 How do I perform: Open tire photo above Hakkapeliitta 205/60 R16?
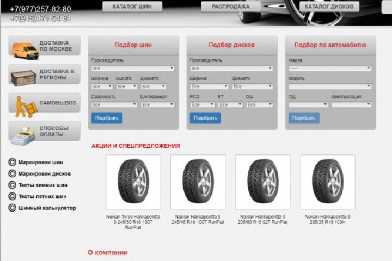click(x=263, y=182)
